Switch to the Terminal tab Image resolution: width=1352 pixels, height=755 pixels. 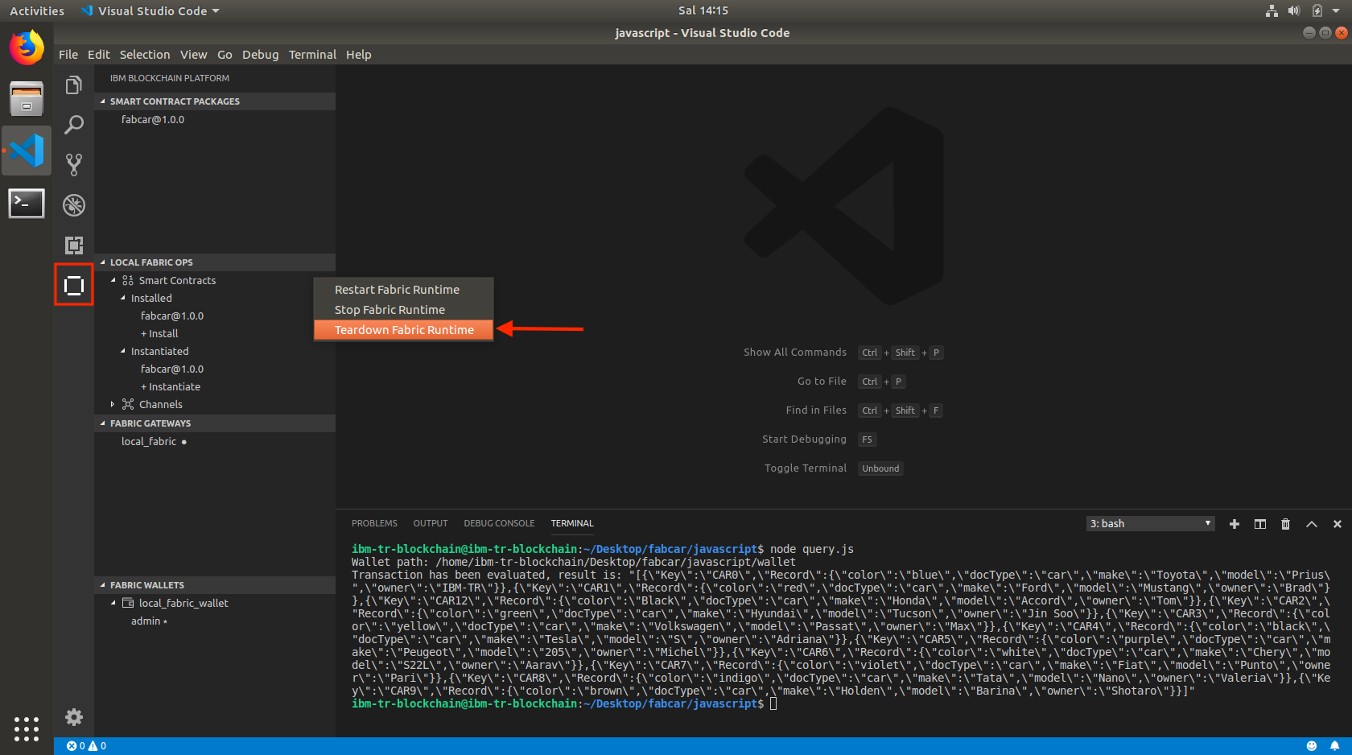[x=572, y=523]
